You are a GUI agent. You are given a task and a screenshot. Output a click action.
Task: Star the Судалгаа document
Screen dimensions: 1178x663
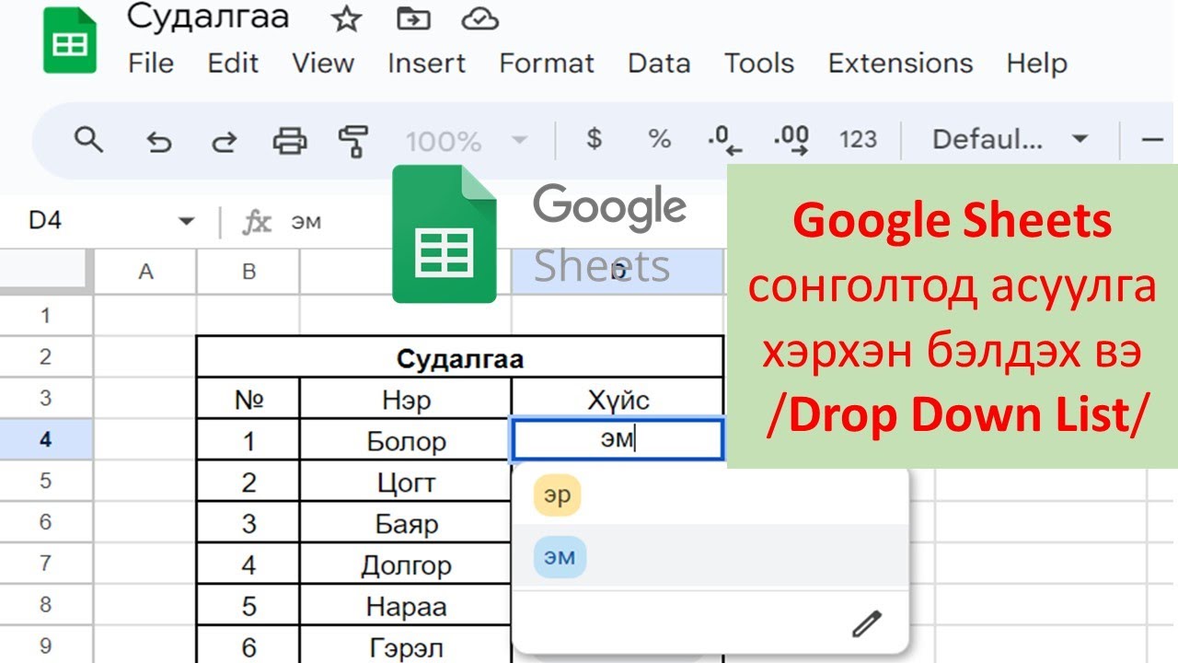coord(346,18)
